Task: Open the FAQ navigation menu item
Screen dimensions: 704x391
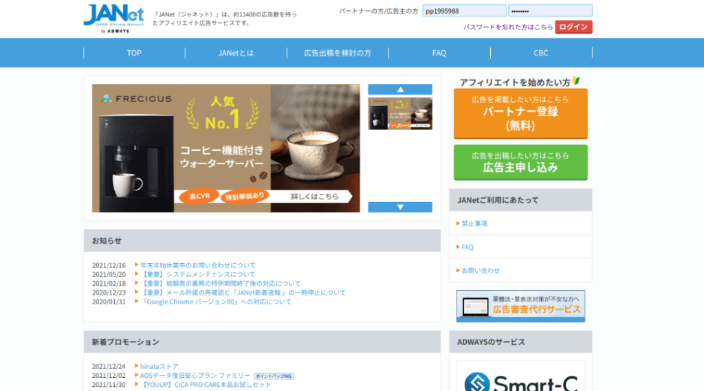Action: pyautogui.click(x=439, y=53)
